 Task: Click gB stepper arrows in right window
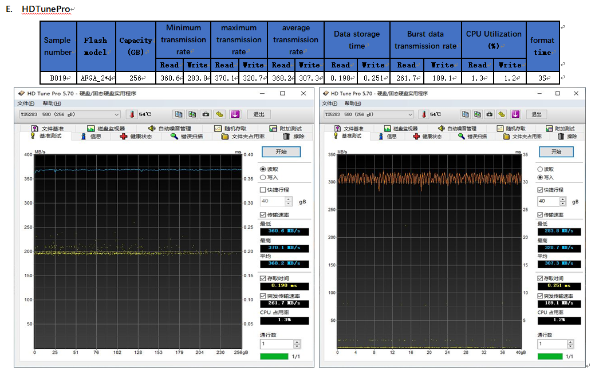click(x=563, y=201)
